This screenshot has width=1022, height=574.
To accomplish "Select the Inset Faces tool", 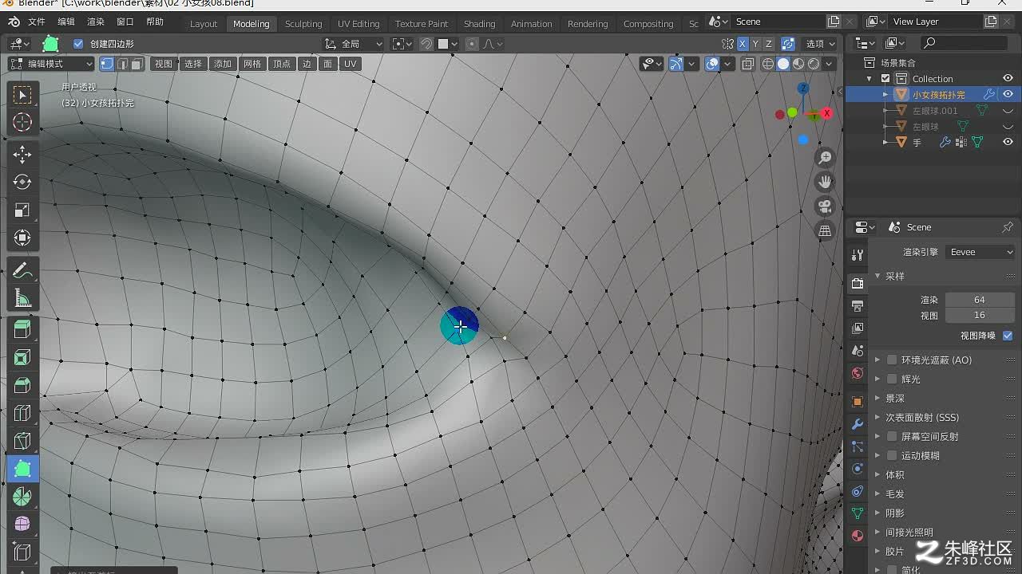I will pyautogui.click(x=22, y=358).
